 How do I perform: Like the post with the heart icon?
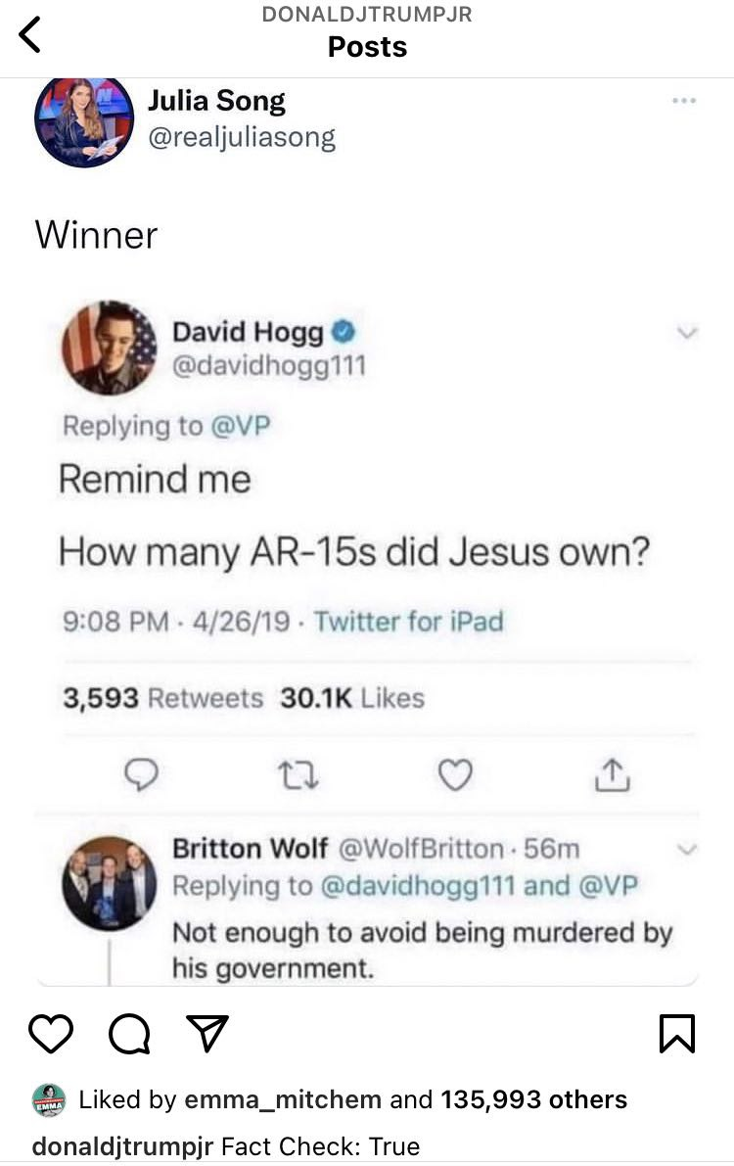pyautogui.click(x=51, y=1034)
